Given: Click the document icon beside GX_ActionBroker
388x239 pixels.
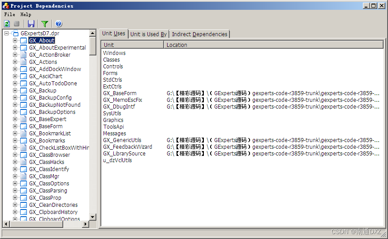Looking at the screenshot, I should (23, 55).
